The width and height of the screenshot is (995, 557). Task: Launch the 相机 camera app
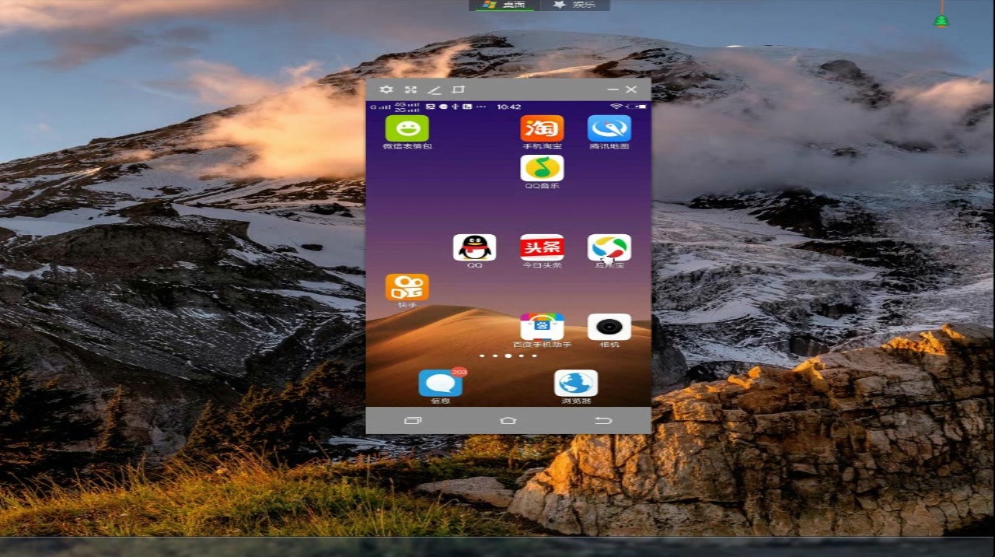pyautogui.click(x=609, y=327)
